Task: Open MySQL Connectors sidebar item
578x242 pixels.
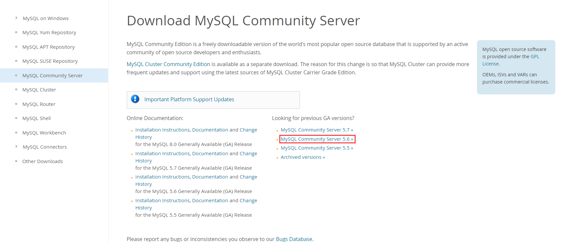Action: pos(45,147)
